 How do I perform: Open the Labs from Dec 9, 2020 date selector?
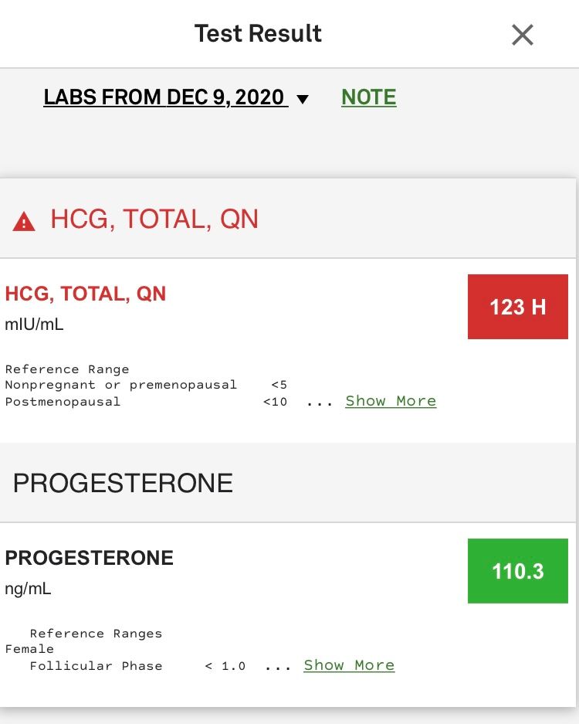pyautogui.click(x=165, y=97)
